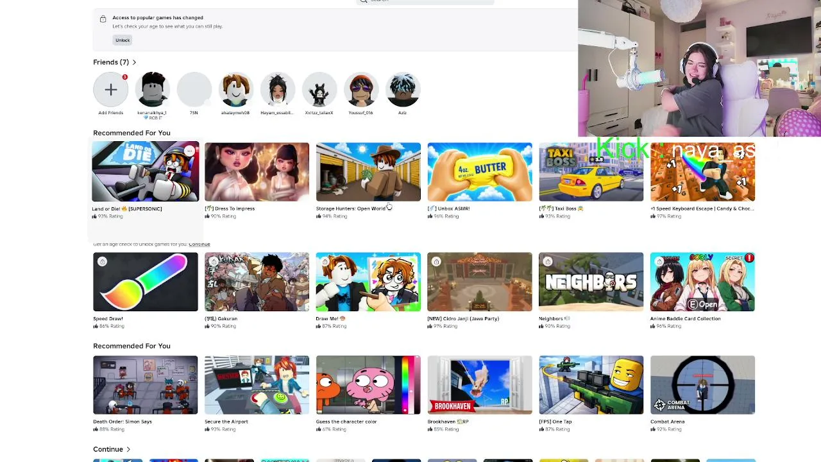Image resolution: width=821 pixels, height=462 pixels.
Task: Open the [FPS] One Tap thumbnail
Action: [x=591, y=385]
